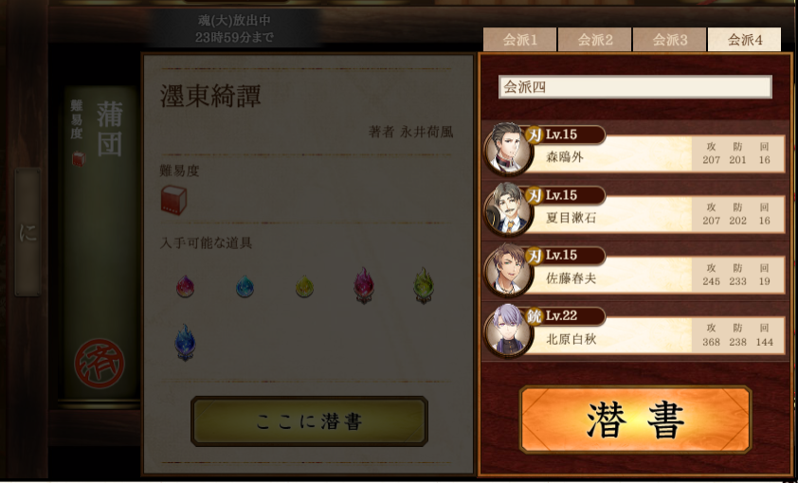798x483 pixels.
Task: Select the 会派4 tab
Action: click(744, 40)
